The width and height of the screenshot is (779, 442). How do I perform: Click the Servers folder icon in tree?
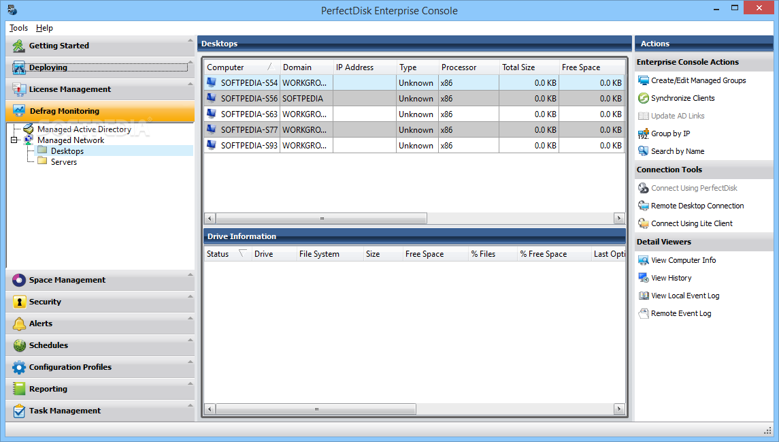coord(42,161)
